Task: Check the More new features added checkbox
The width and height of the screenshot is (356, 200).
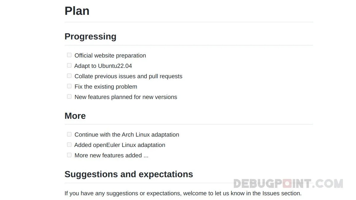Action: [x=69, y=155]
